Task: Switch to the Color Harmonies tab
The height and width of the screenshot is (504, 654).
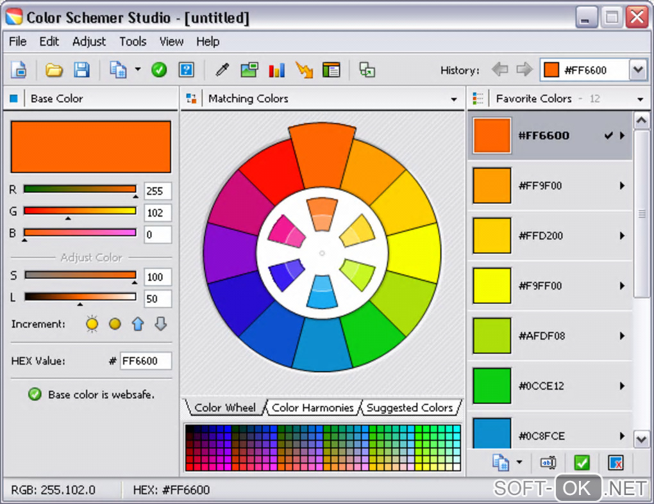Action: point(312,407)
